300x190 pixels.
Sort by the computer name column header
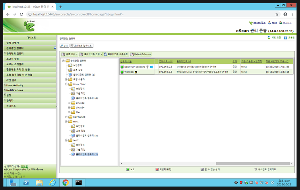click(x=126, y=62)
